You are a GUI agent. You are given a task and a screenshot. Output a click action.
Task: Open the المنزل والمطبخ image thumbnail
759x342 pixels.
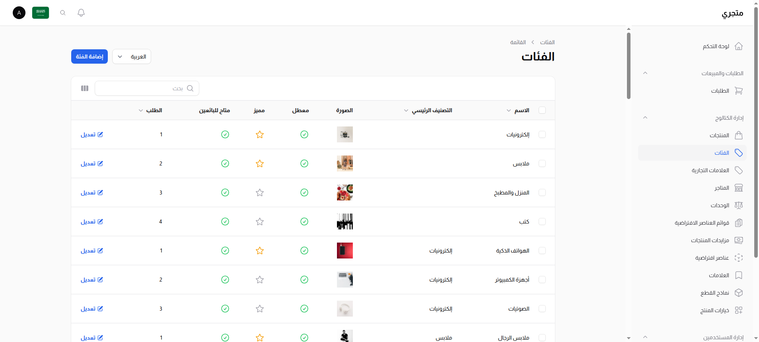[x=345, y=192]
